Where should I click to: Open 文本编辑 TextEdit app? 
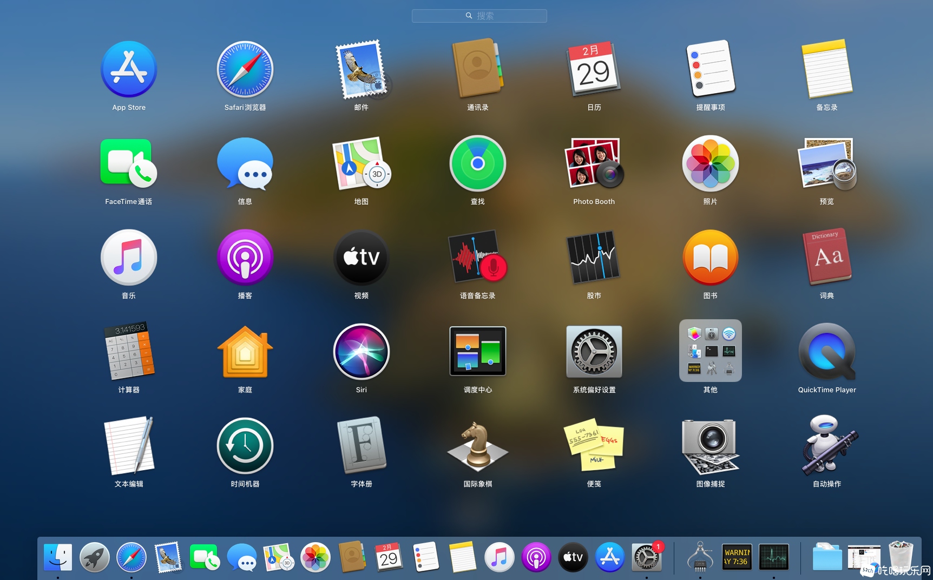point(129,445)
